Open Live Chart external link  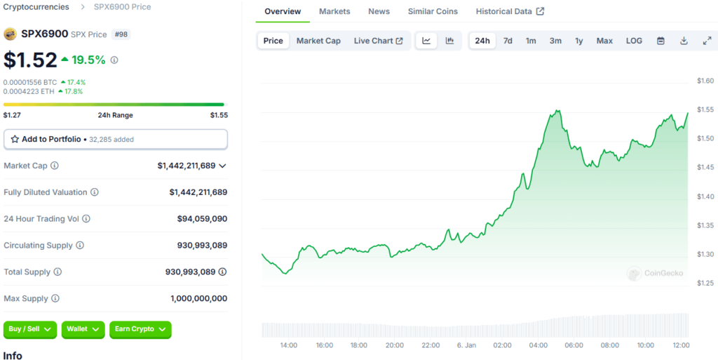(378, 41)
